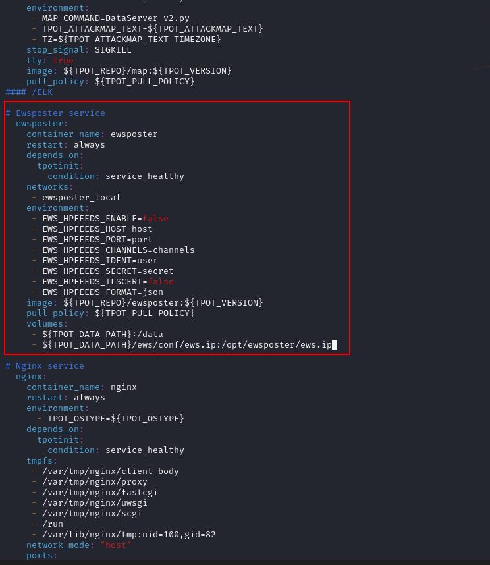Click the '# Ewsposter service' comment line
The width and height of the screenshot is (490, 565).
pyautogui.click(x=55, y=113)
